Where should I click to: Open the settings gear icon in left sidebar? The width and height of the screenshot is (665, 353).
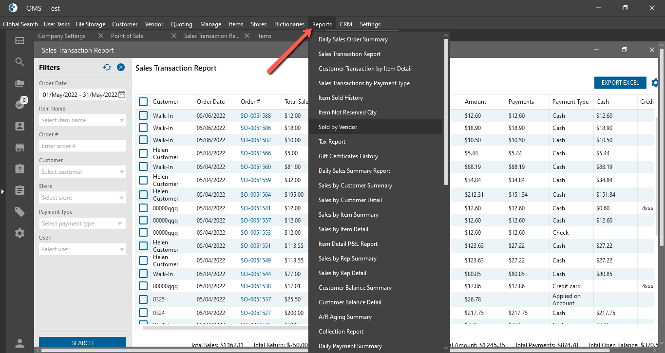[x=19, y=233]
